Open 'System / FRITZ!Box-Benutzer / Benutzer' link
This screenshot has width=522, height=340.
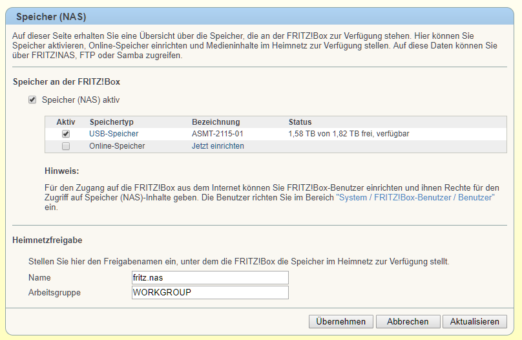coord(415,197)
